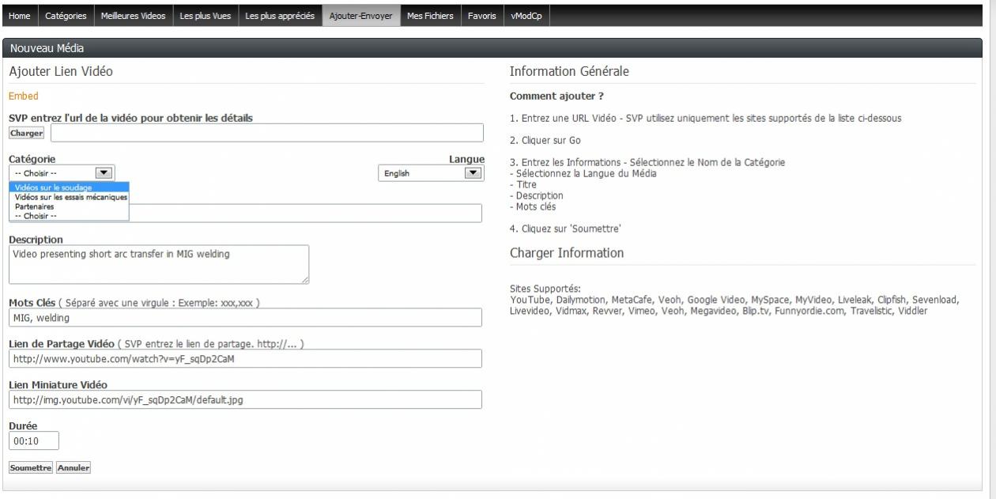
Task: Click the Mots Clés keywords field
Action: (x=245, y=318)
